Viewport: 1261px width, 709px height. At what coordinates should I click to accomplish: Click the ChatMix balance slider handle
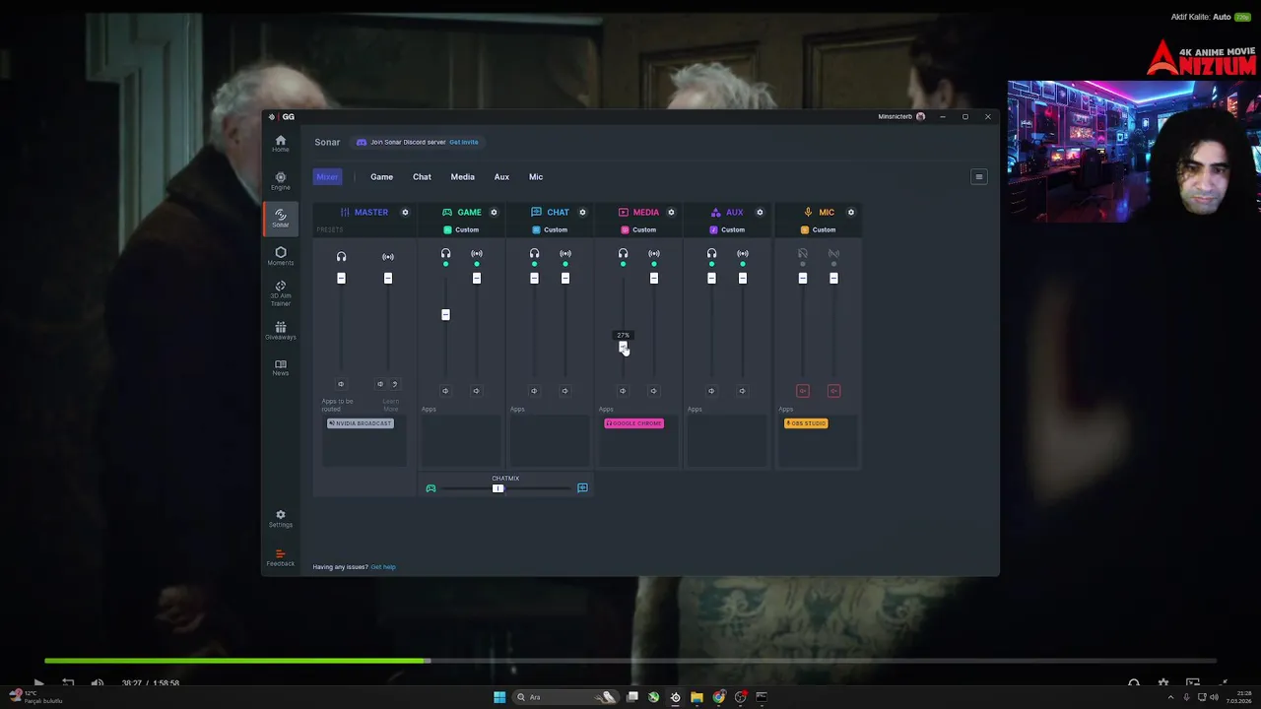498,488
